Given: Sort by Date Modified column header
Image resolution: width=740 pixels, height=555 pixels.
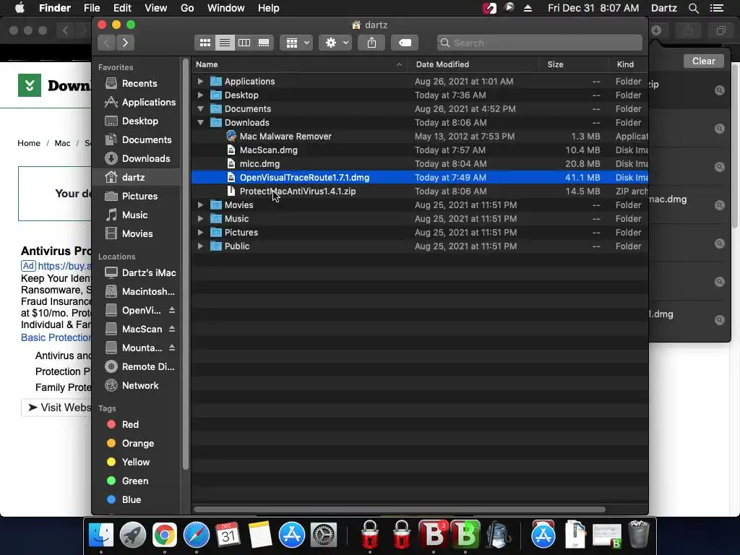Looking at the screenshot, I should [473, 64].
